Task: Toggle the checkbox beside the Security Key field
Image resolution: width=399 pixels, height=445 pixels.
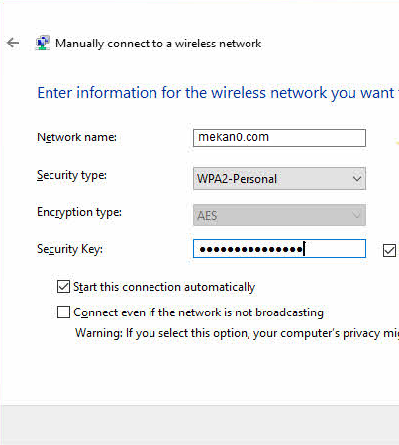Action: pos(389,250)
